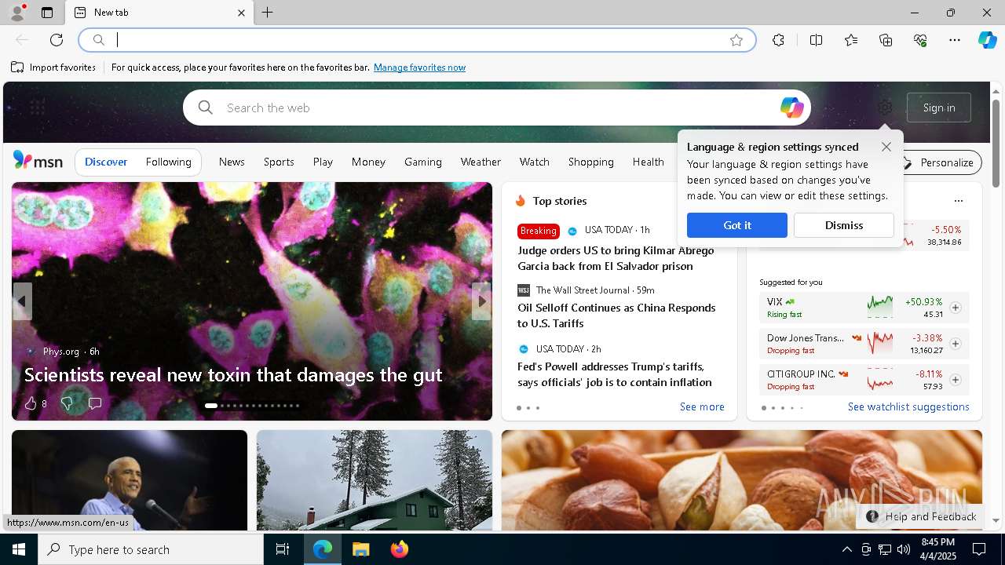Click the profile avatar icon
Viewport: 1005px width, 565px height.
[x=16, y=13]
